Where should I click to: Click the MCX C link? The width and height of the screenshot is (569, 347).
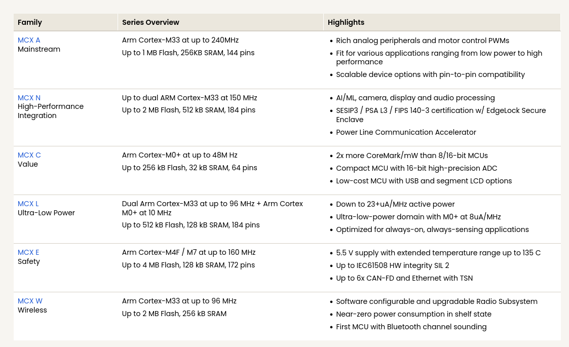tap(29, 156)
